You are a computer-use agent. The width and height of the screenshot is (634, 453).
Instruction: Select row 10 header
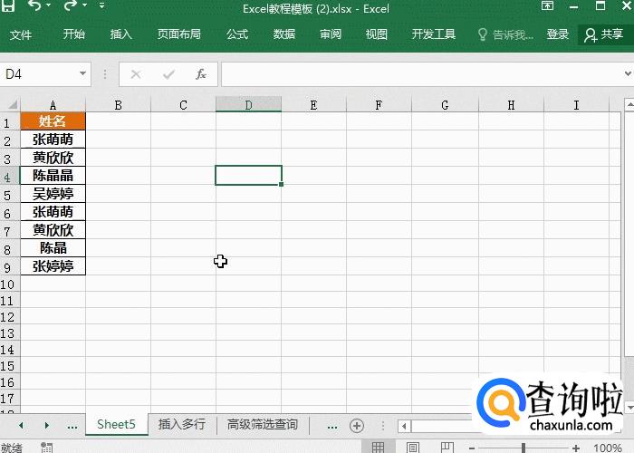click(8, 284)
